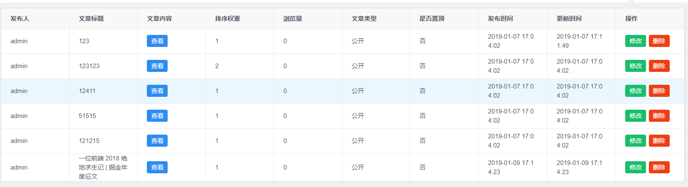The width and height of the screenshot is (688, 187).
Task: Delete article 123 with red 删除 button
Action: tap(659, 41)
